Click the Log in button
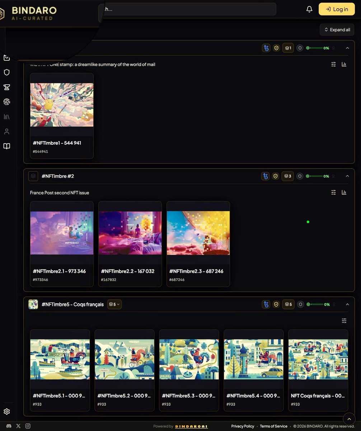The width and height of the screenshot is (361, 431). pos(336,9)
